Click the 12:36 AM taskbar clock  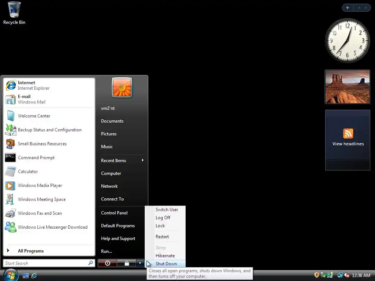[361, 275]
